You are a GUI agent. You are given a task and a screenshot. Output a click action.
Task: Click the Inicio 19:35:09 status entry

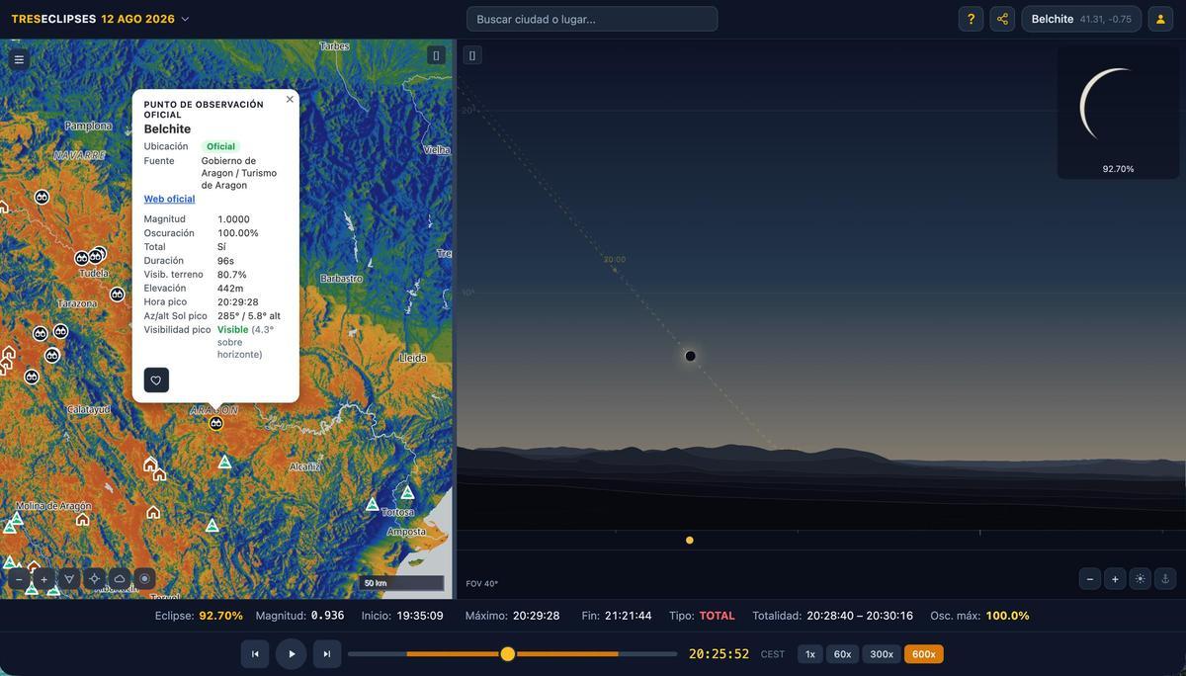point(402,616)
